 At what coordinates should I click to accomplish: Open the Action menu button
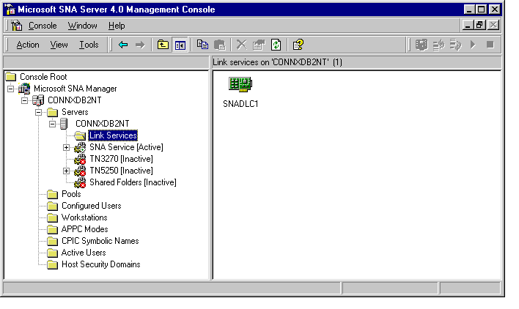coord(28,45)
